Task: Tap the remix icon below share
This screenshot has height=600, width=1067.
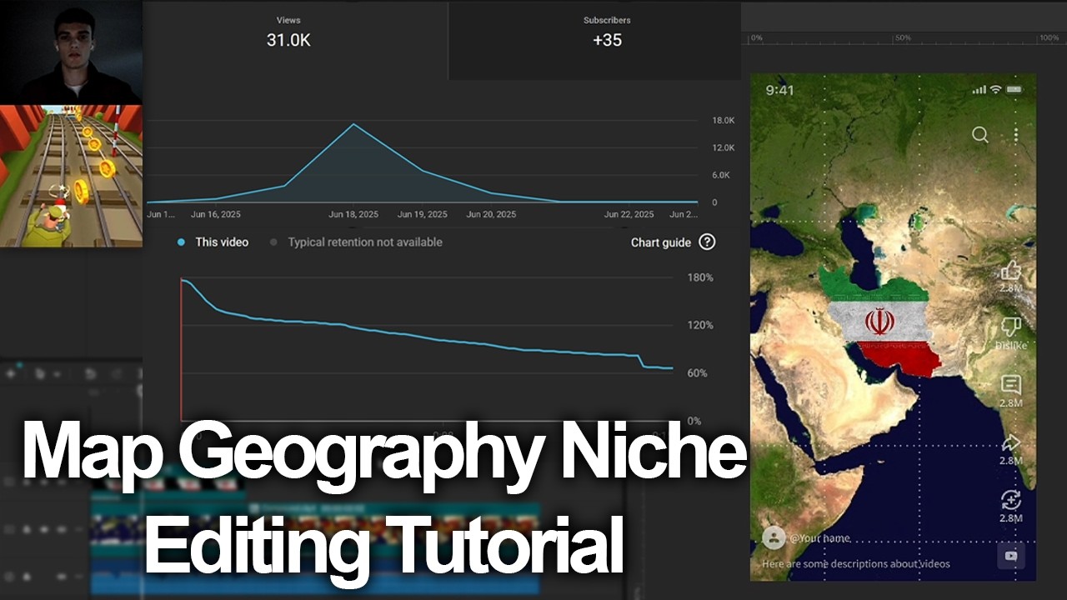Action: coord(1011,499)
